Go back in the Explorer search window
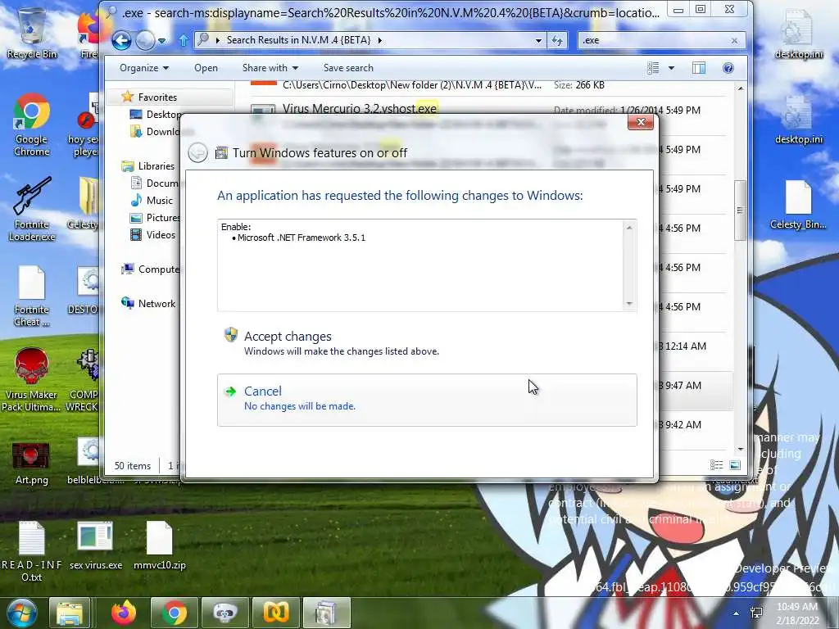Viewport: 839px width, 629px height. pyautogui.click(x=121, y=40)
